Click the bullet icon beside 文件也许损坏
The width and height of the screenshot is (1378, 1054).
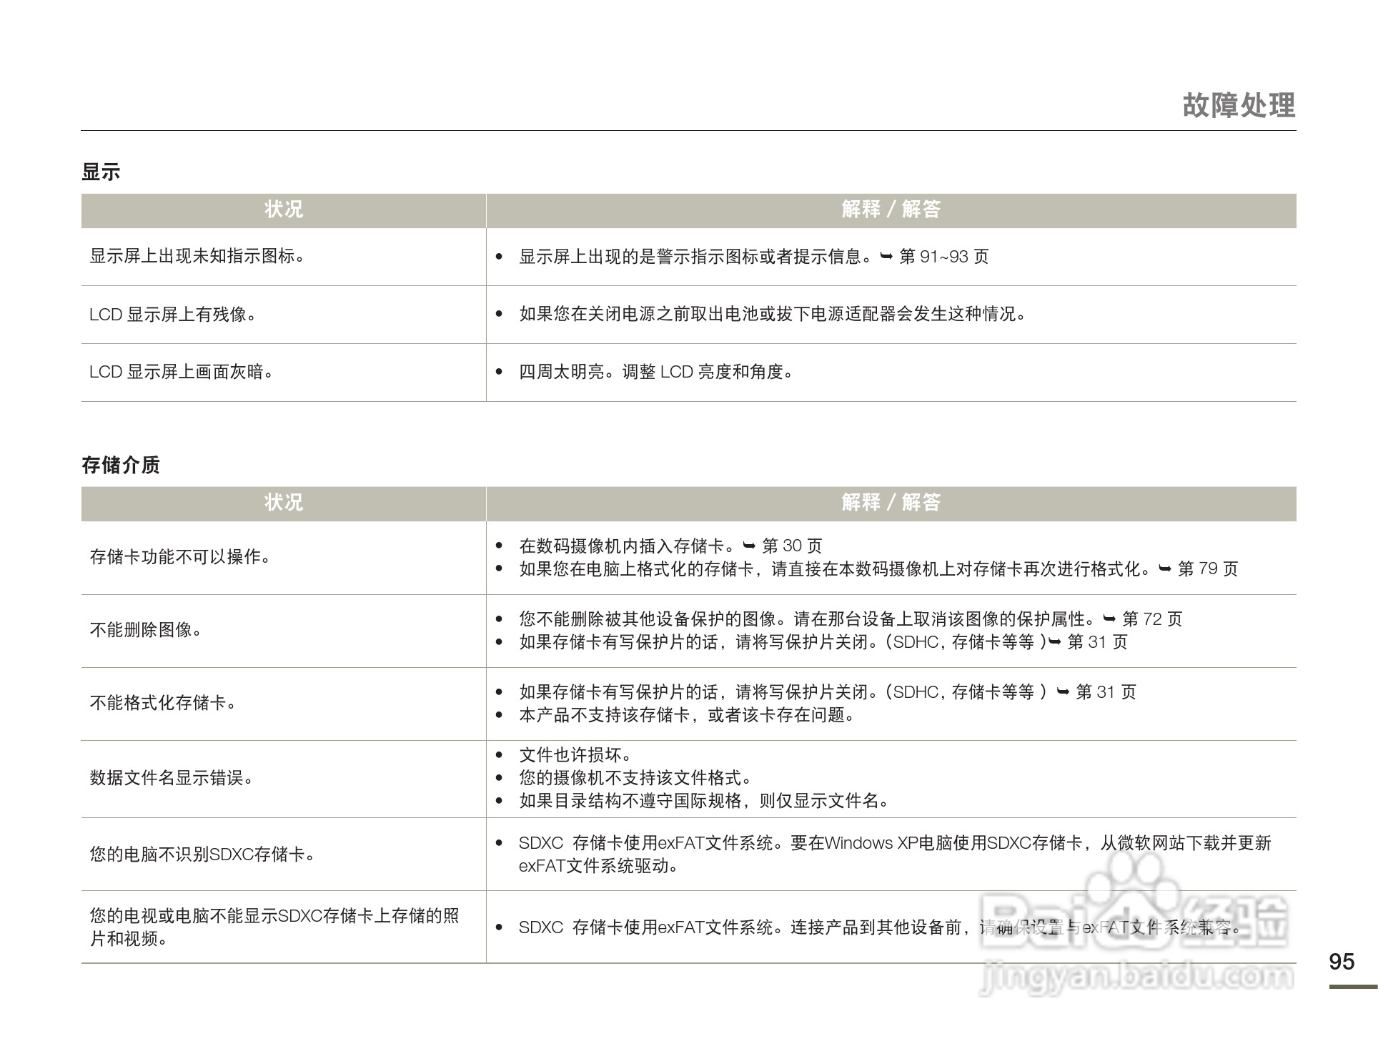point(498,754)
